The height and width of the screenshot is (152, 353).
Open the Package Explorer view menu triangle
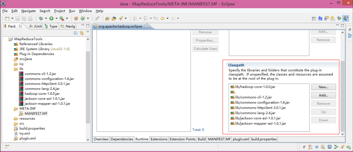[88, 32]
